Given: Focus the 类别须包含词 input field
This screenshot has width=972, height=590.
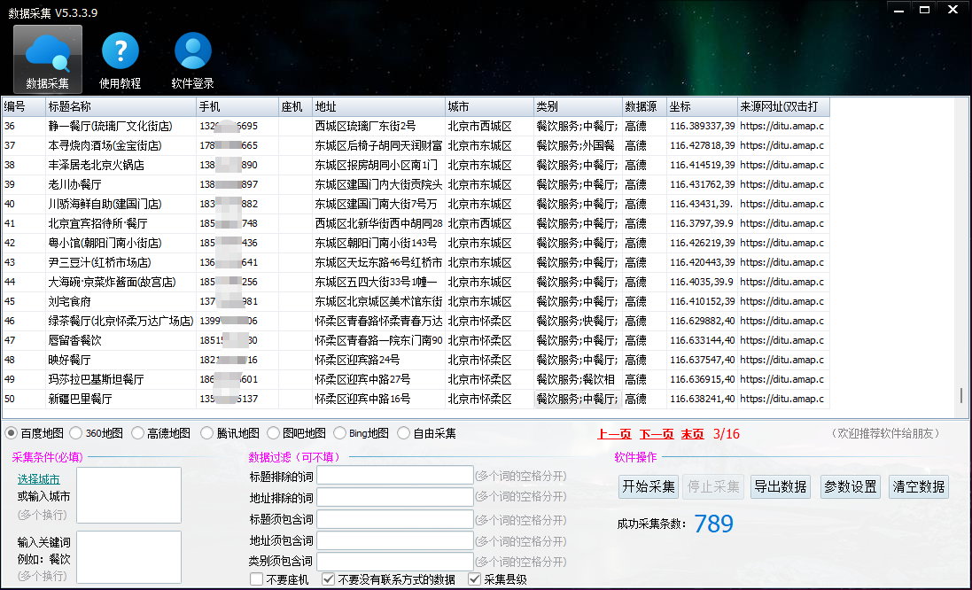Looking at the screenshot, I should 395,562.
